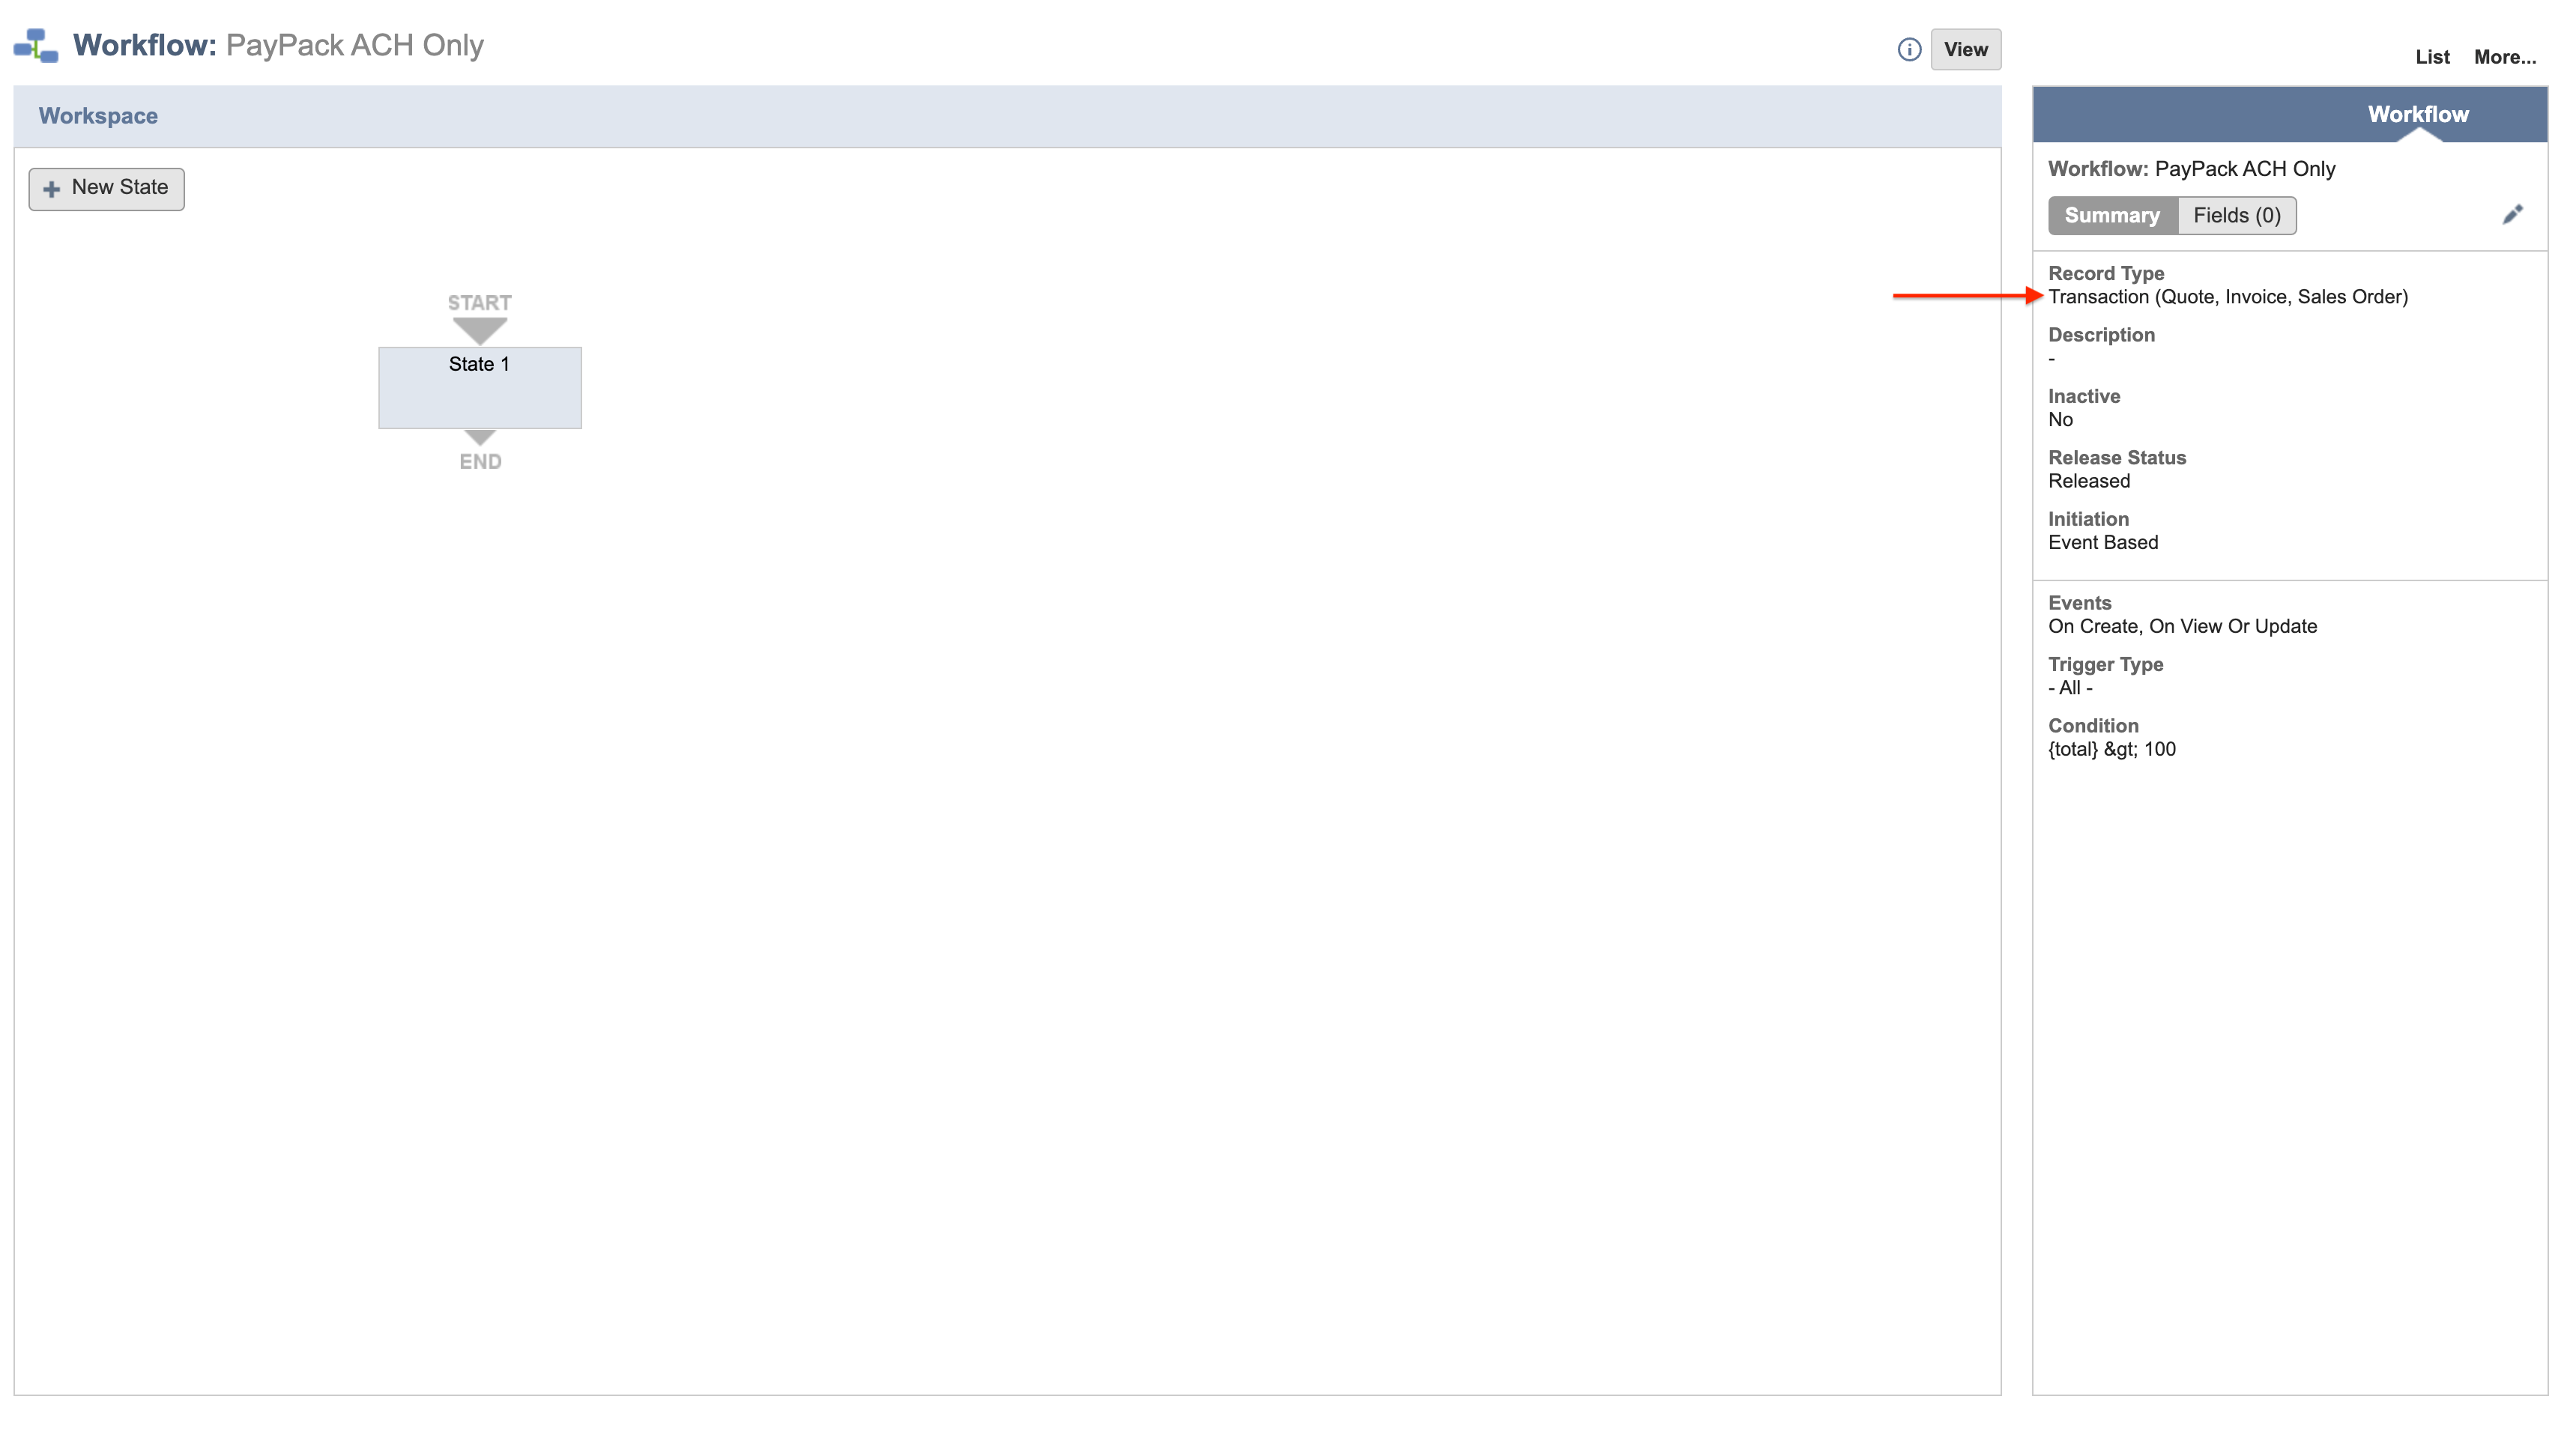
Task: Click the workflow diagram icon beside the page title
Action: pyautogui.click(x=36, y=44)
